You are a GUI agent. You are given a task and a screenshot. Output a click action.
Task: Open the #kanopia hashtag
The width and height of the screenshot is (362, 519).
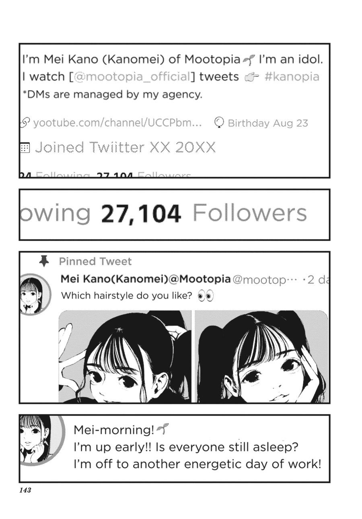292,77
